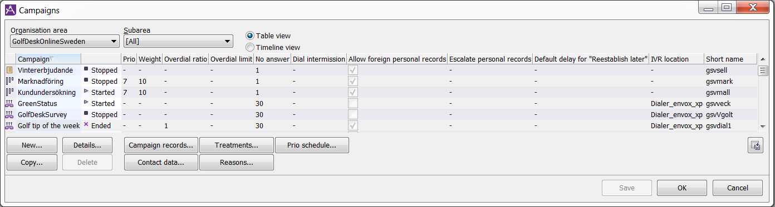This screenshot has height=207, width=775.
Task: Toggle GolfDeskSurvey allow foreign personal records checkbox
Action: [x=353, y=115]
